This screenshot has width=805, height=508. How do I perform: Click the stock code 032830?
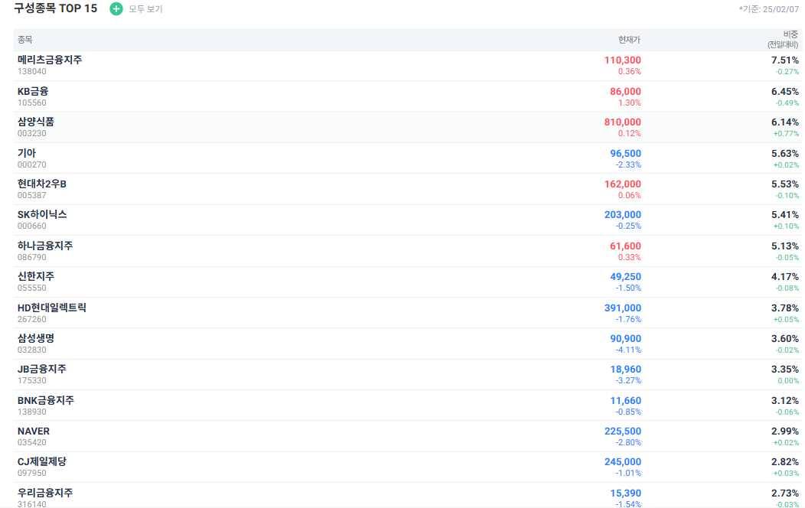[32, 350]
